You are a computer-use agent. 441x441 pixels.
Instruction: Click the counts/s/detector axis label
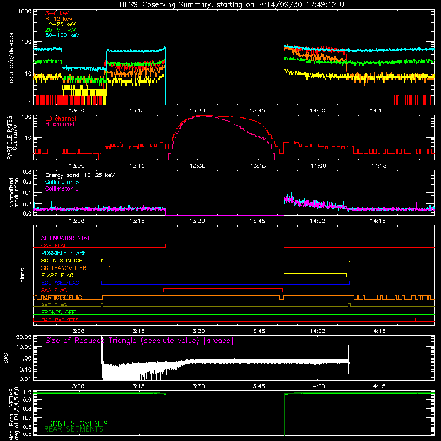click(x=12, y=57)
